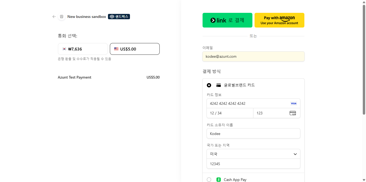This screenshot has width=366, height=182.
Task: Click the US flag icon
Action: (x=116, y=49)
